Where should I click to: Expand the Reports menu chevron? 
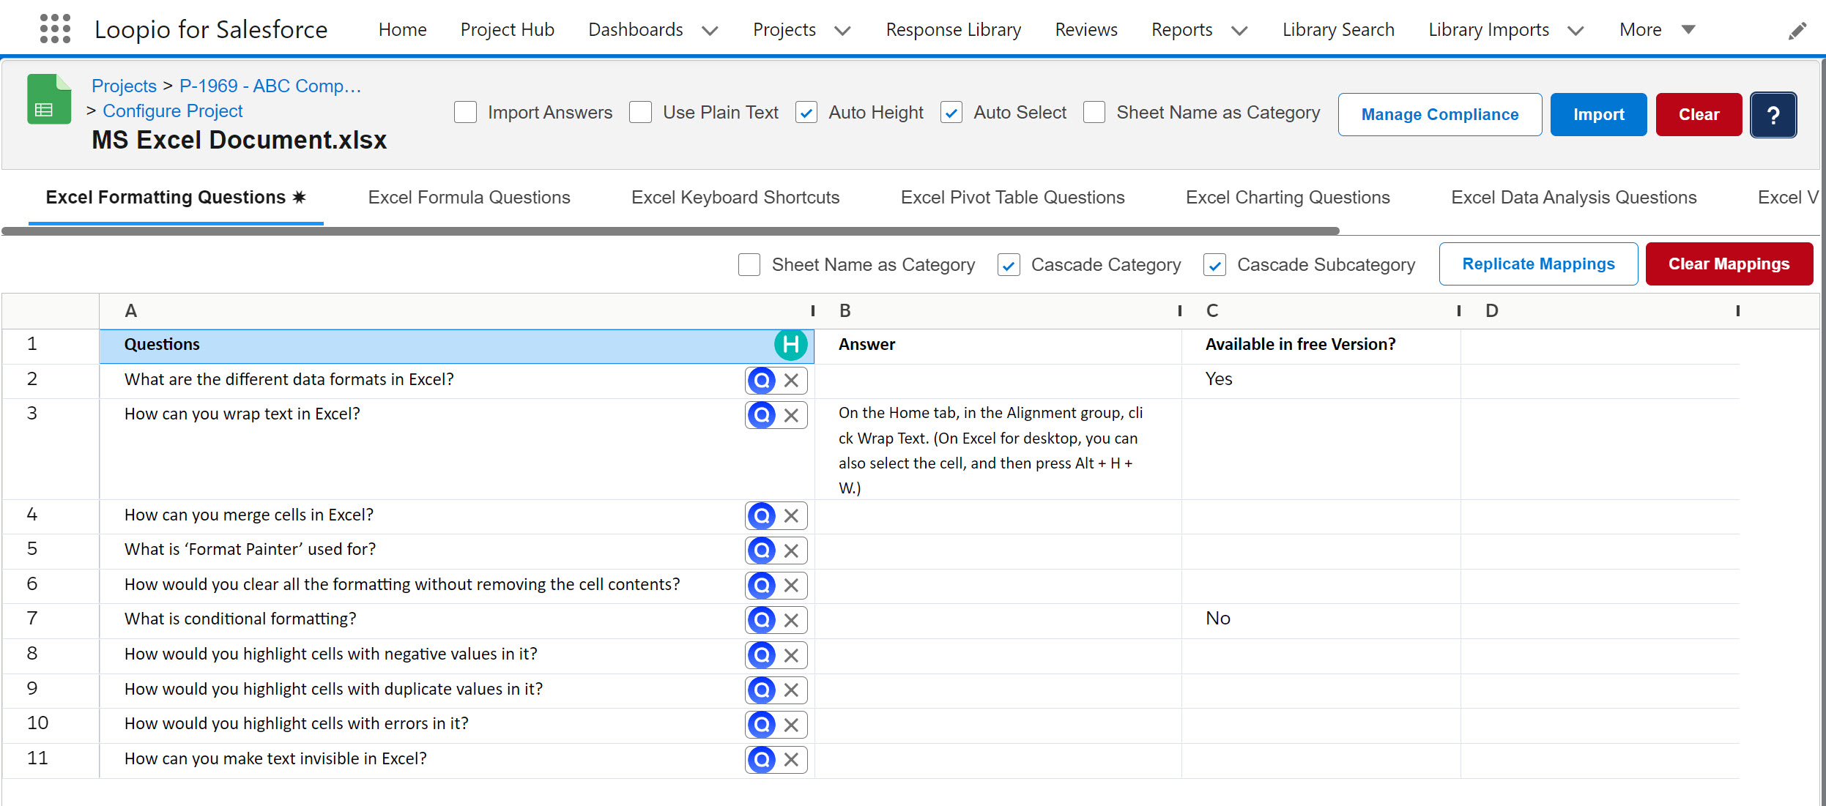click(x=1239, y=31)
